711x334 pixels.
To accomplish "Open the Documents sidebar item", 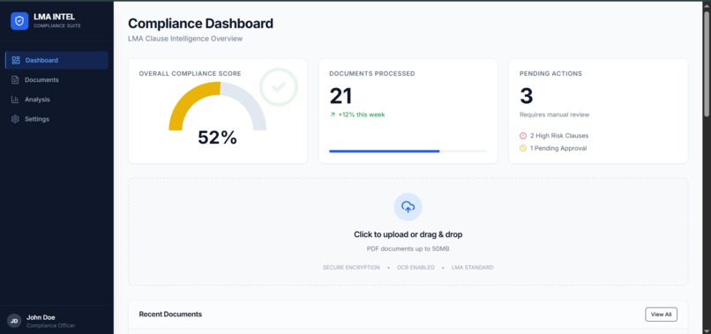I will click(x=56, y=80).
